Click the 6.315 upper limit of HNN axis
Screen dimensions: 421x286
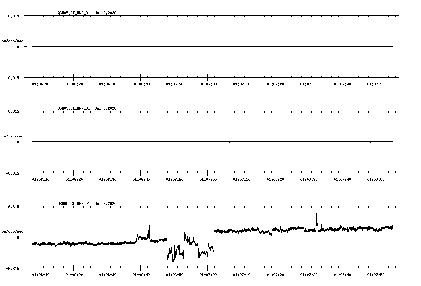tap(14, 111)
